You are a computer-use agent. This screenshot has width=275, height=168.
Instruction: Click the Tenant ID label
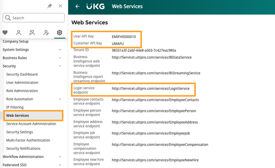click(x=81, y=50)
